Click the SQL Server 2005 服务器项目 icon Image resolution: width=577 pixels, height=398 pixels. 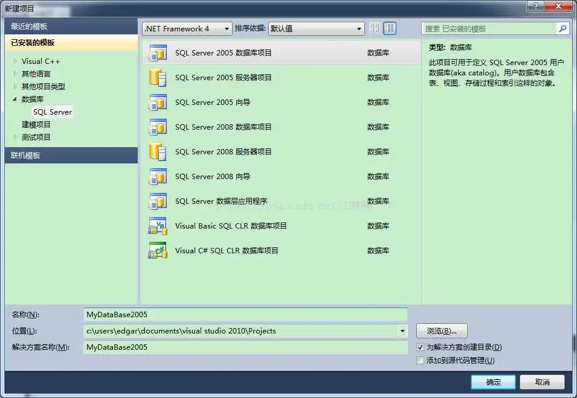point(158,77)
